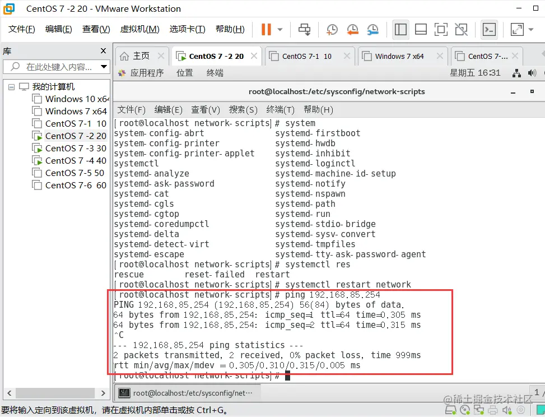The height and width of the screenshot is (417, 545).
Task: Click the sound card status icon
Action: pos(507,410)
